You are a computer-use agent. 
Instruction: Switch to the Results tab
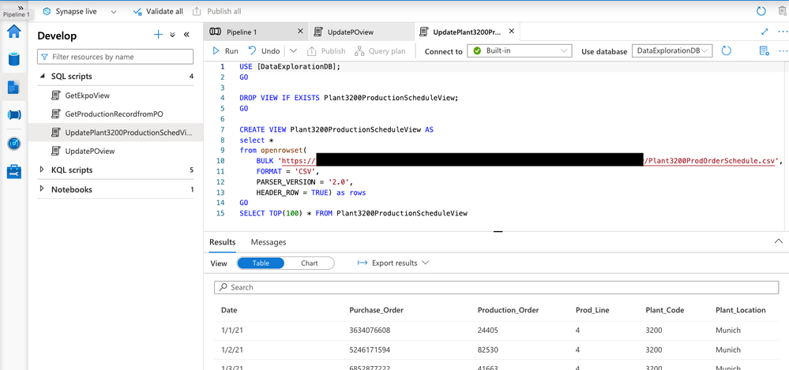[223, 242]
